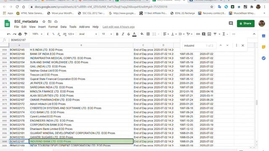Viewport: 269px width, 151px height.
Task: Click the green Share button
Action: (245, 23)
